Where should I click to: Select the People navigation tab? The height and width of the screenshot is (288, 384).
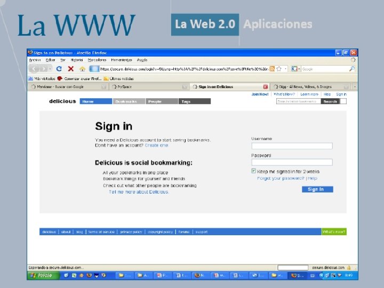[162, 101]
